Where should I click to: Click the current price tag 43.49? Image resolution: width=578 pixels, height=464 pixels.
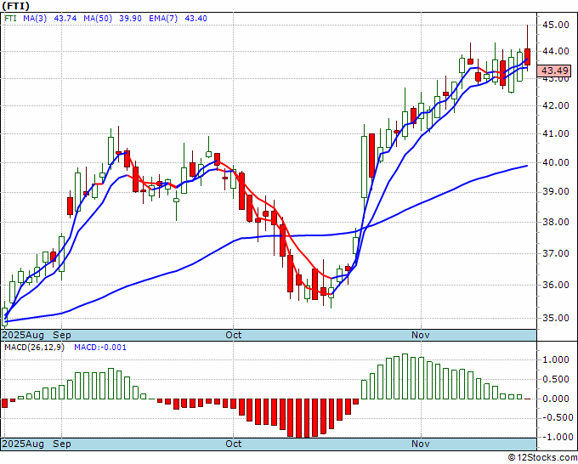[x=553, y=71]
